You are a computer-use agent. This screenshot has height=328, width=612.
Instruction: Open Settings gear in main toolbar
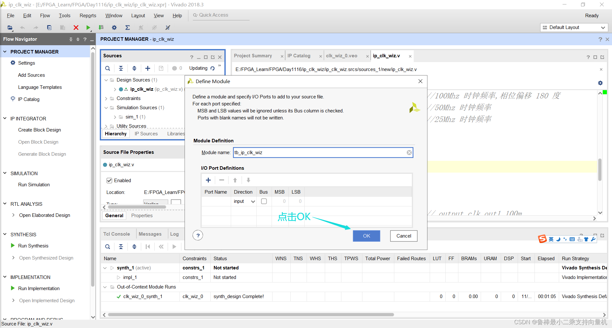tap(114, 28)
